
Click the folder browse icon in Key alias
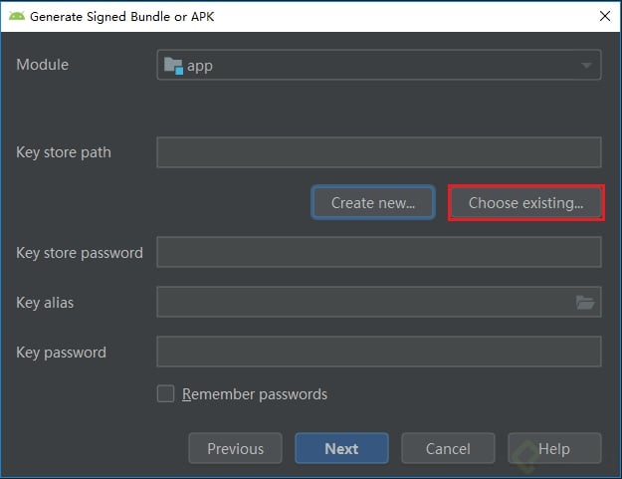point(585,303)
